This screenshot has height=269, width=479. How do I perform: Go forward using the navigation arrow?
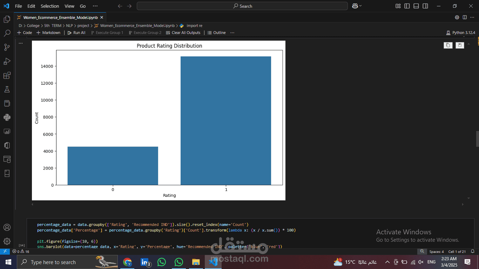pyautogui.click(x=129, y=6)
